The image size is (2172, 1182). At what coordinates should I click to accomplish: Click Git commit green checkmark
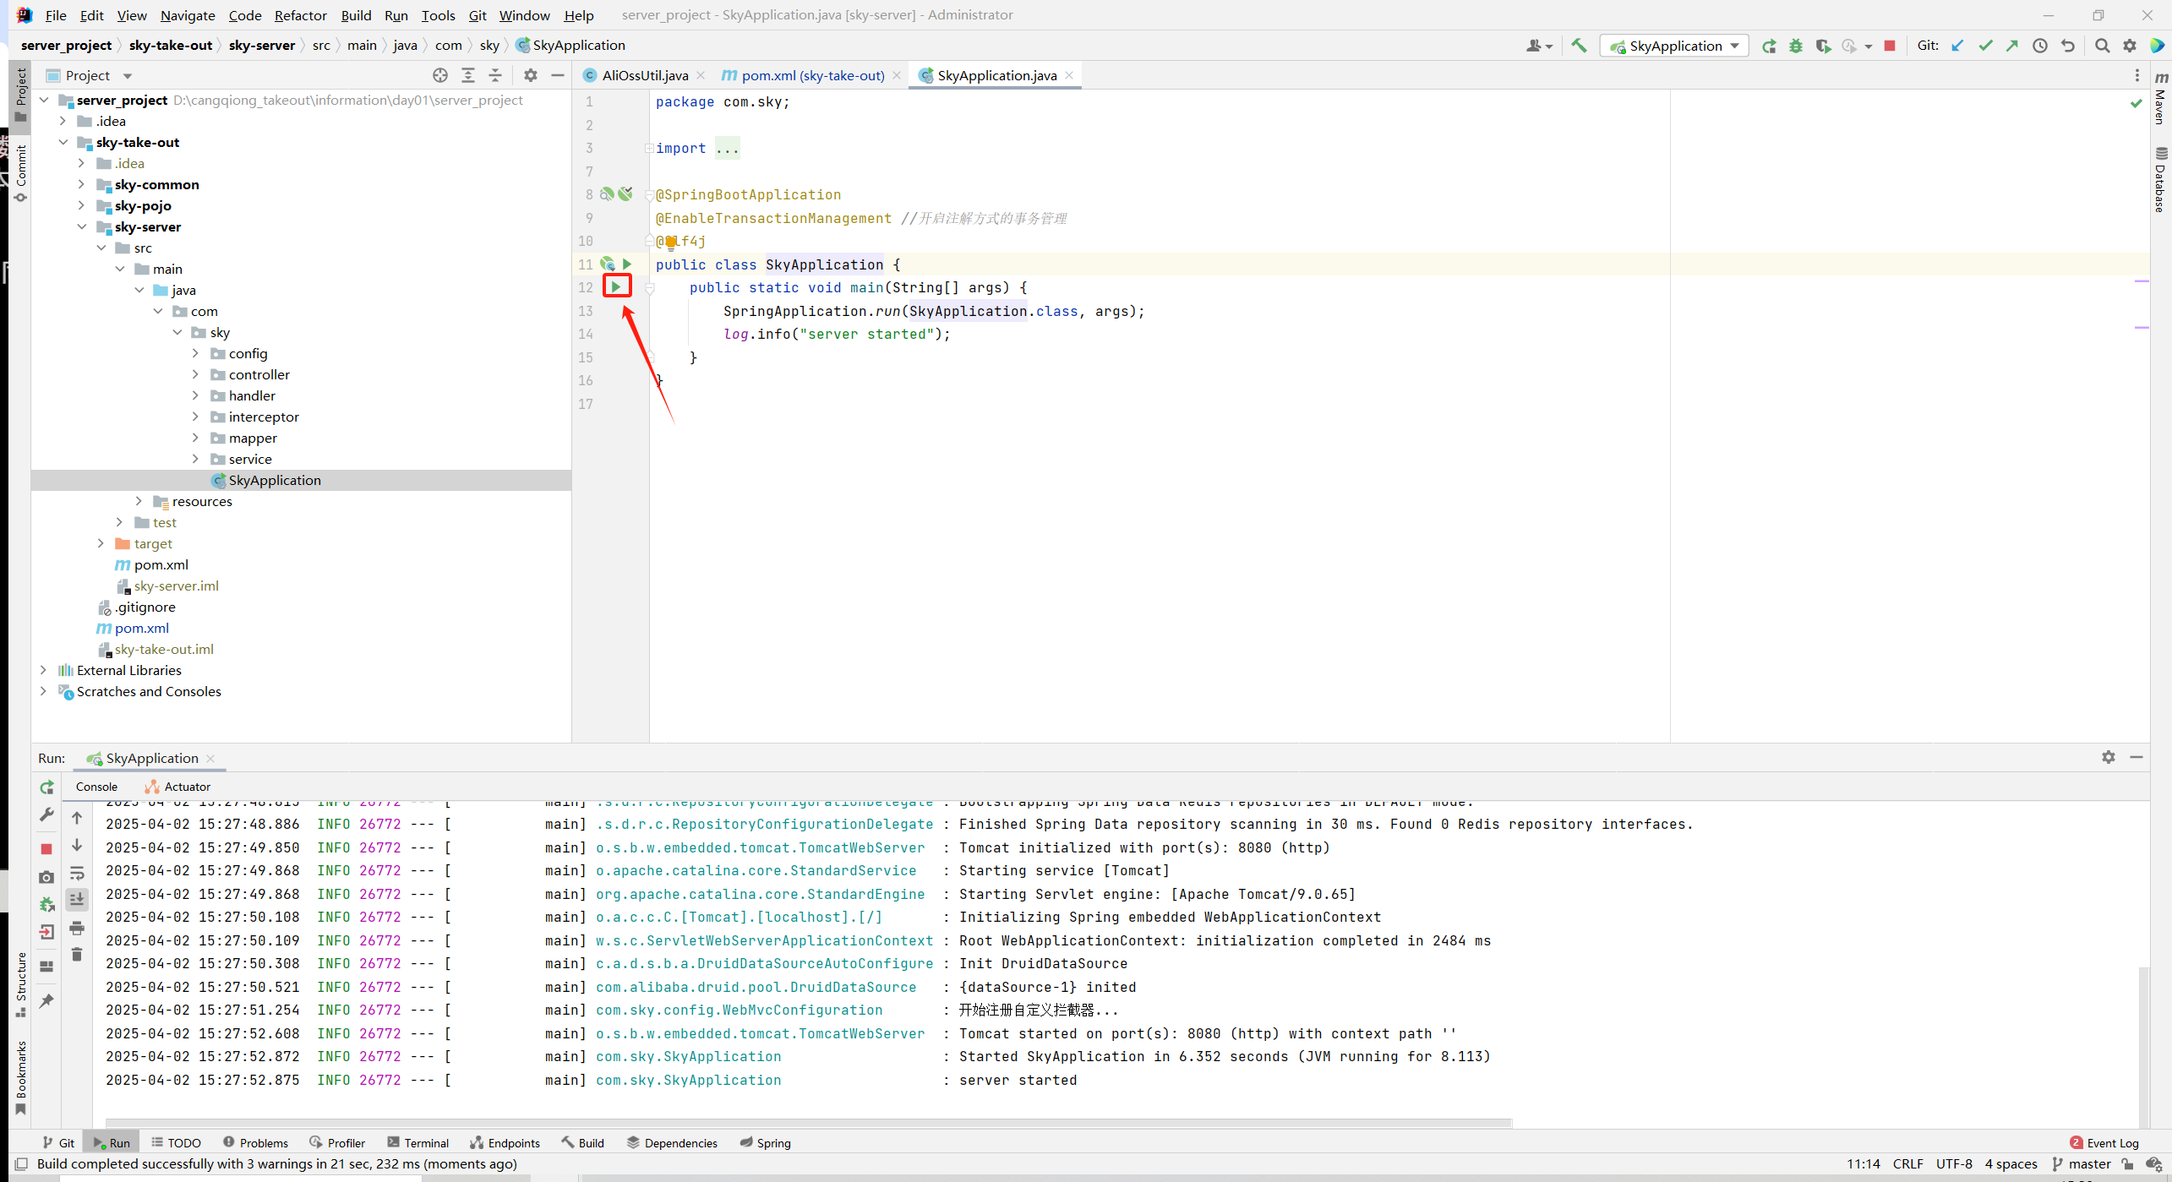(x=1985, y=46)
